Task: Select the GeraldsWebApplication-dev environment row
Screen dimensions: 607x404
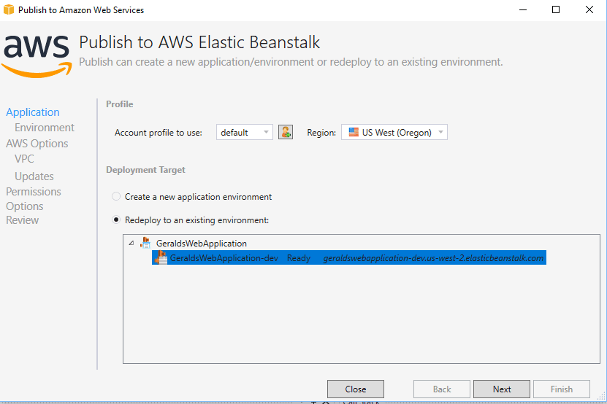Action: tap(349, 257)
